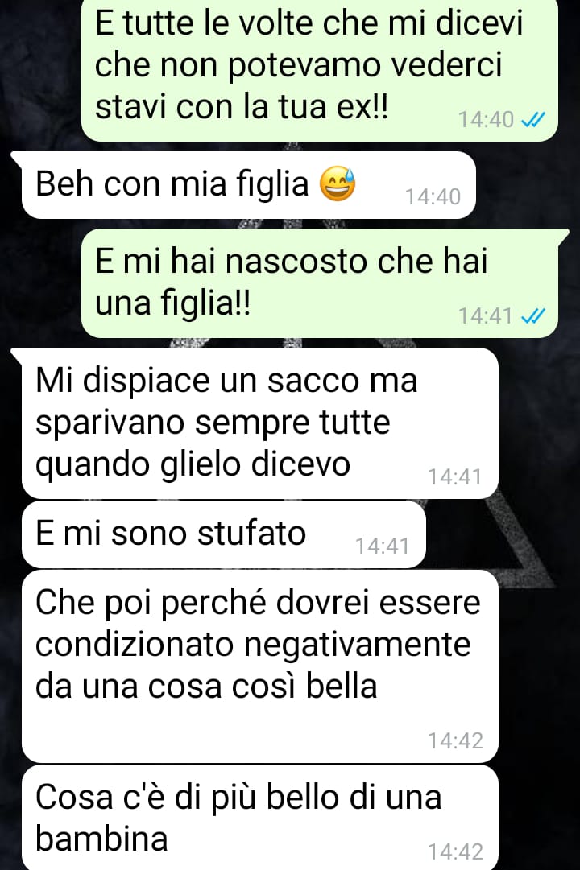
Task: Click the sweat-smile emoji in the message
Action: 338,183
